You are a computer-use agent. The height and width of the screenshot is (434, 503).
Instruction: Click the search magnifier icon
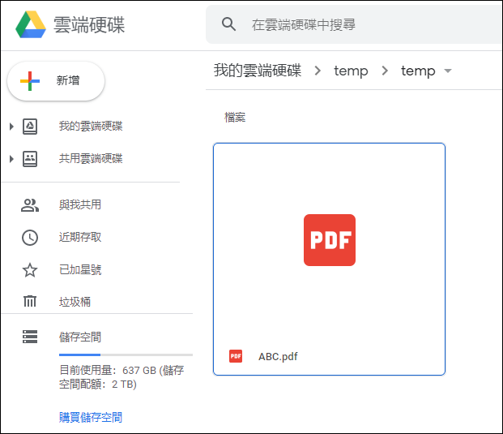click(228, 24)
